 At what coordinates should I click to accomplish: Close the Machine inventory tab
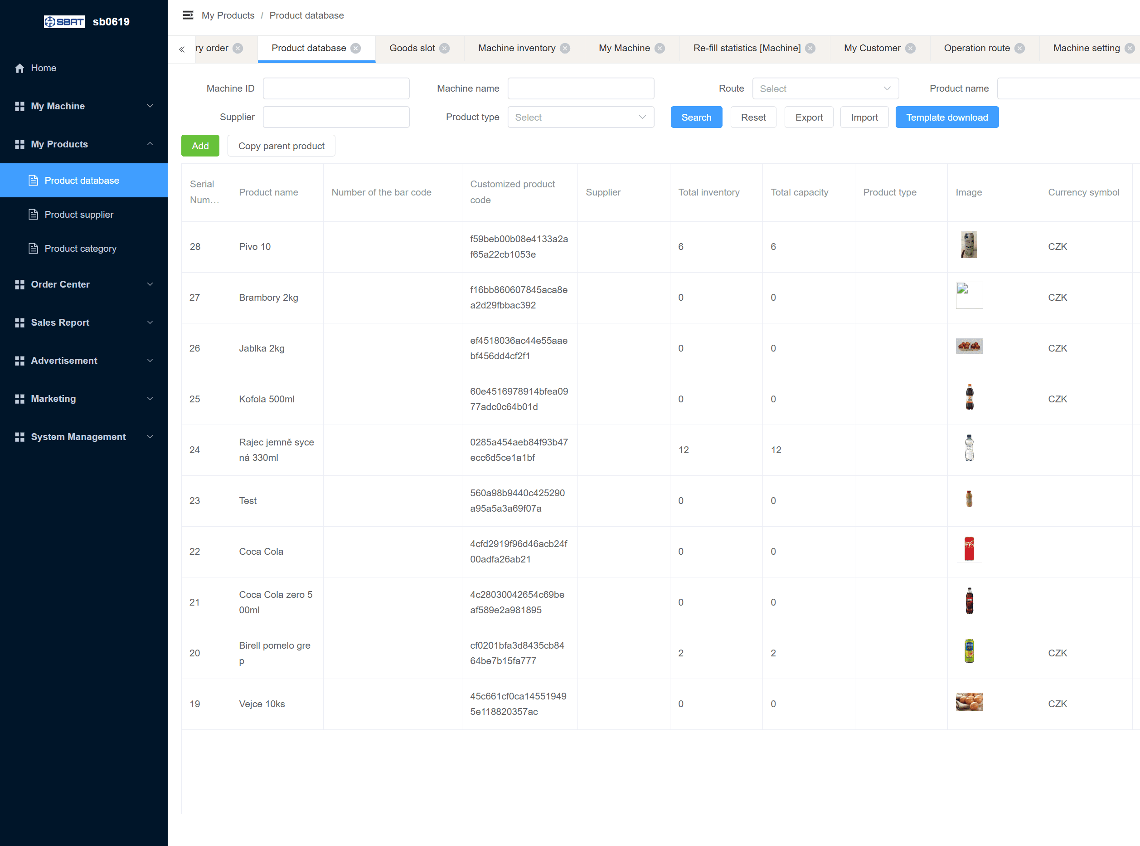[565, 48]
